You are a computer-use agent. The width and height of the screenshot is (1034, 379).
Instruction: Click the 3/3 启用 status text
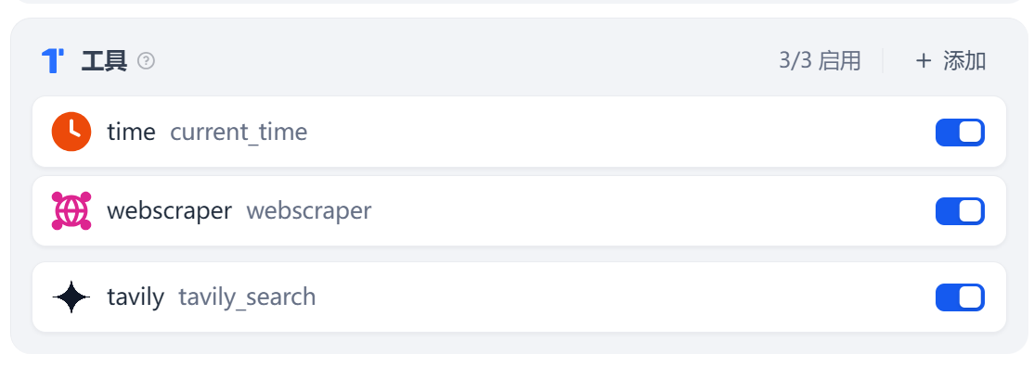coord(820,61)
